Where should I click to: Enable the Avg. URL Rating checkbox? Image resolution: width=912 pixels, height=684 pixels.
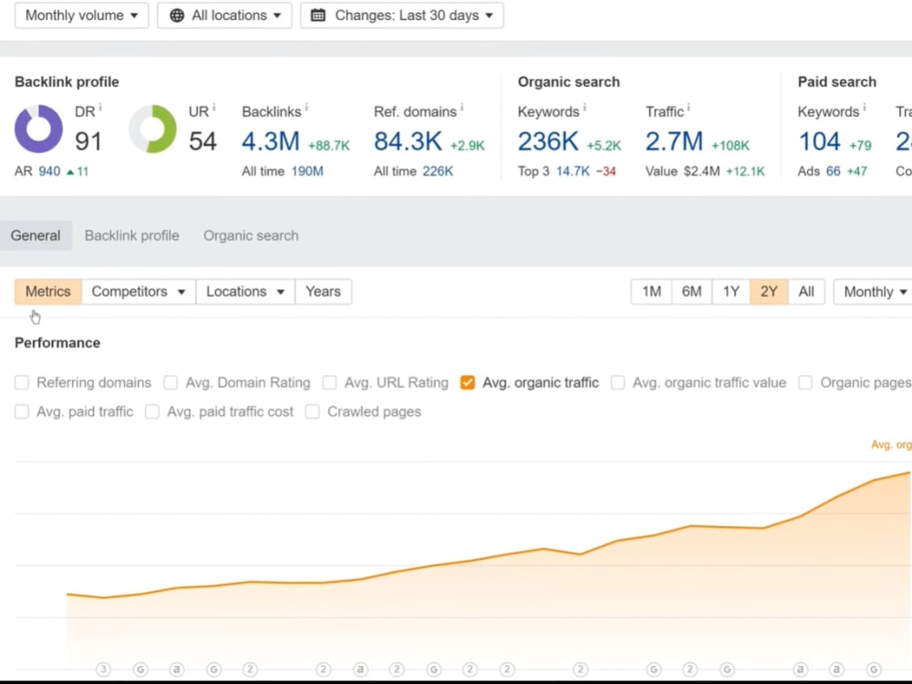329,382
